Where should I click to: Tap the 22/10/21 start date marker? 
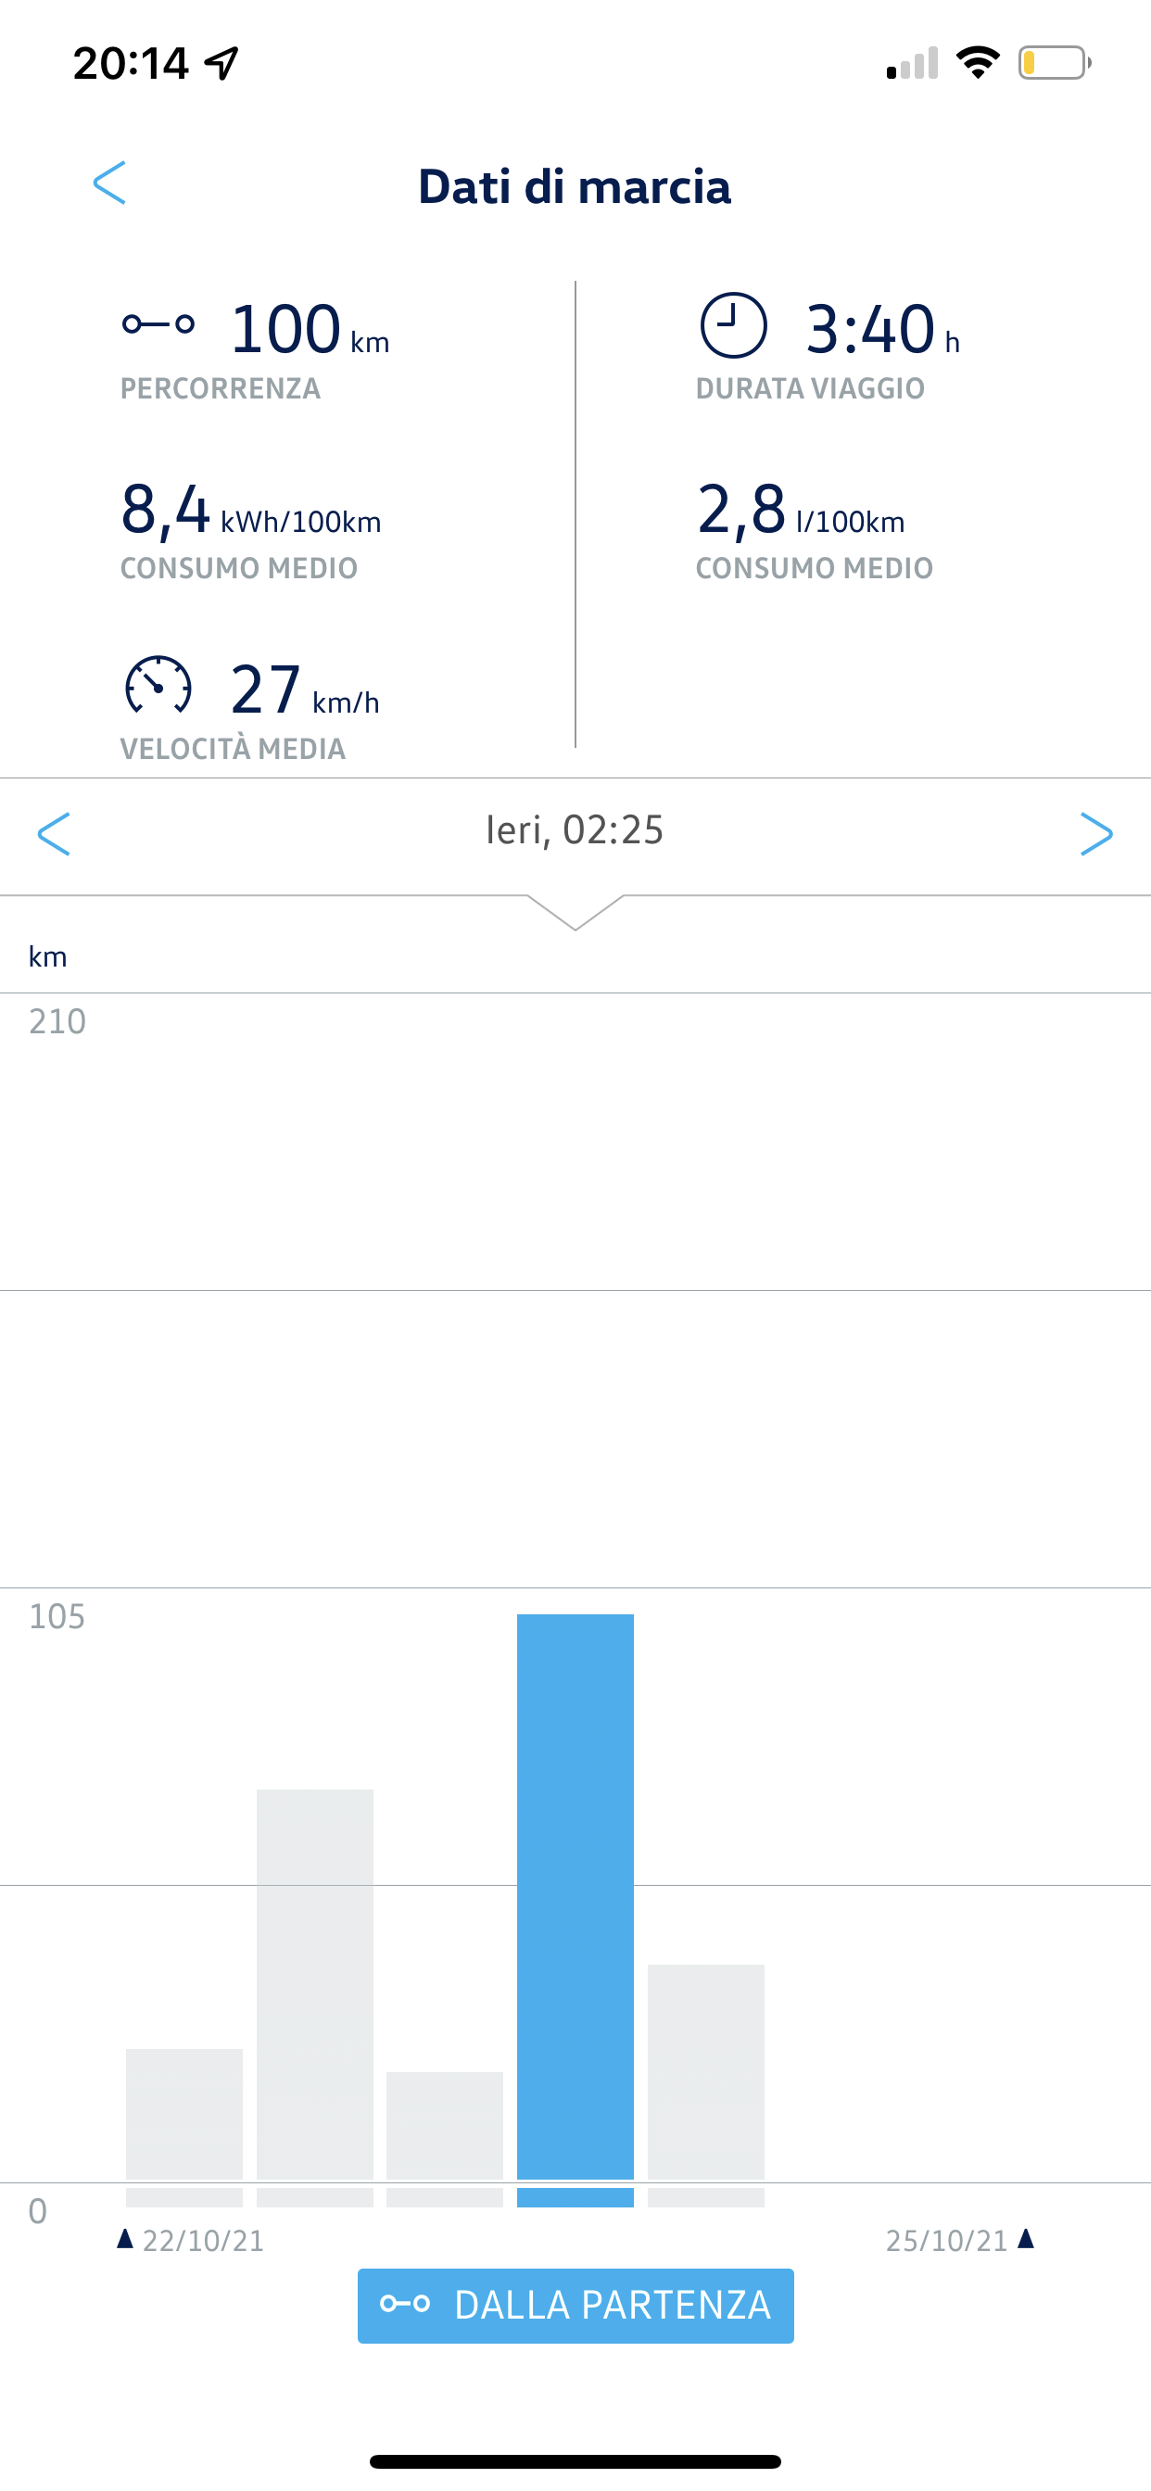point(192,2241)
